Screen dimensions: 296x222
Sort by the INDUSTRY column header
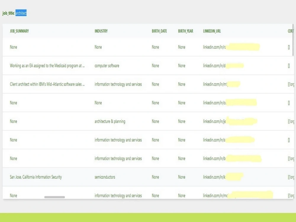[101, 31]
